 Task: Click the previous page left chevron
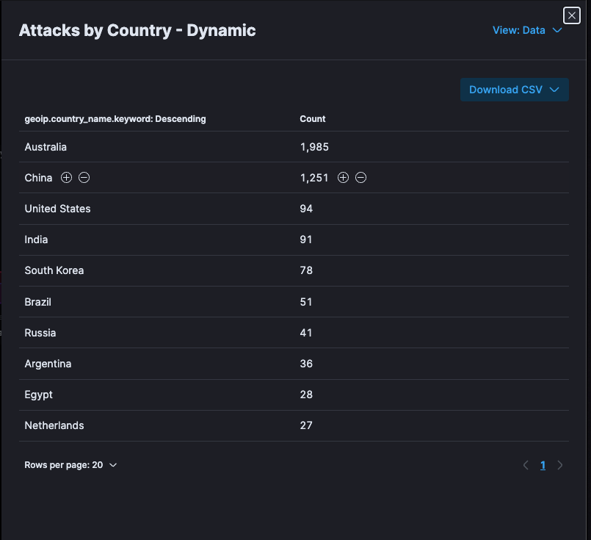coord(525,464)
